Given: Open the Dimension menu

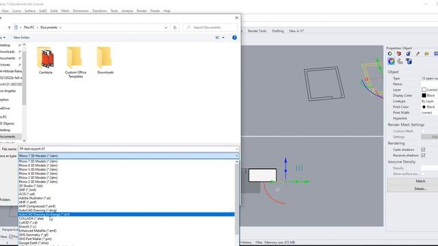Looking at the screenshot, I should tap(81, 11).
